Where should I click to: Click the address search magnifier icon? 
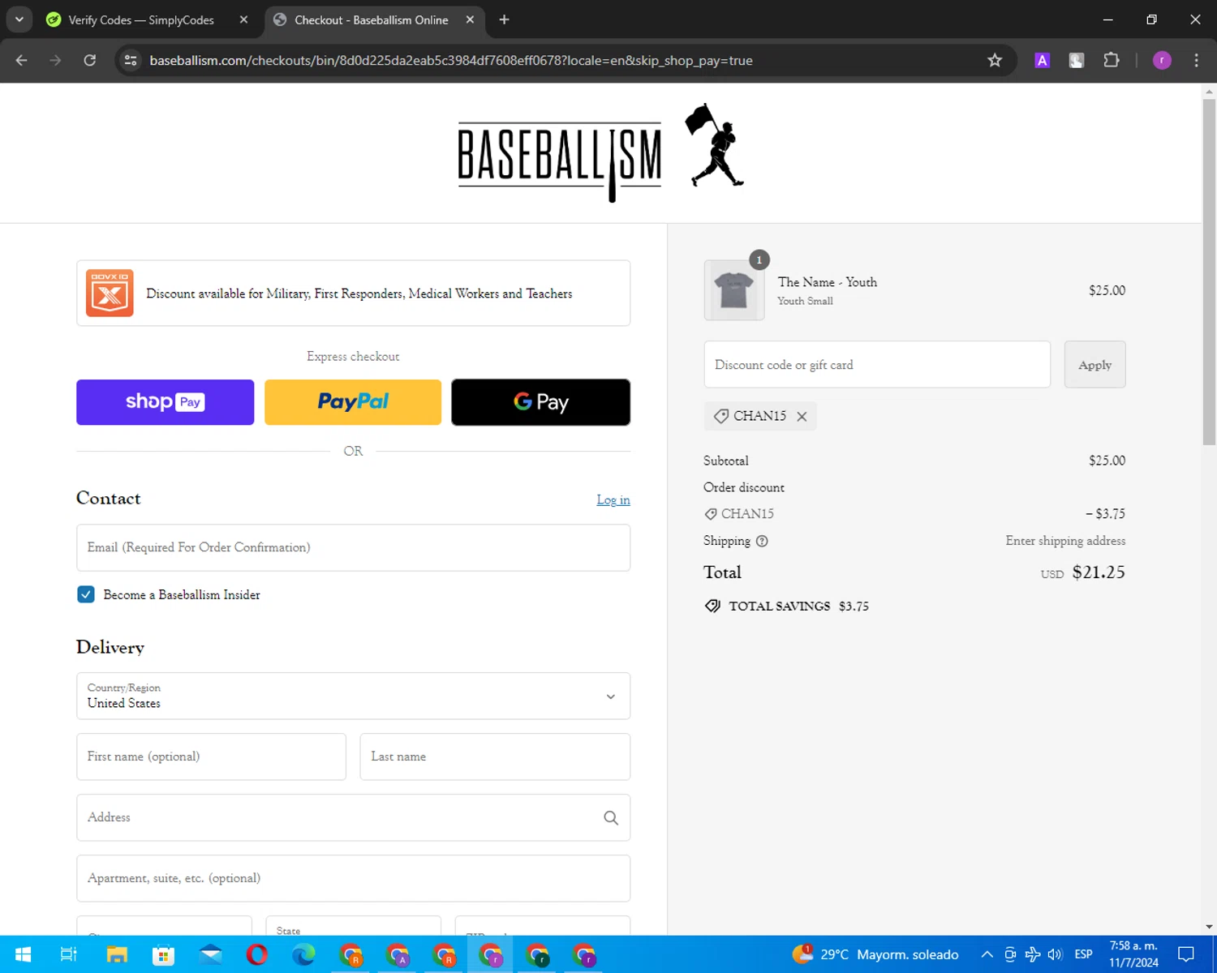pyautogui.click(x=611, y=818)
